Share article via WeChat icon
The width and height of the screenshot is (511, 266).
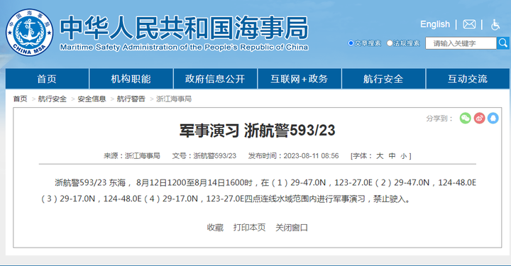click(466, 118)
